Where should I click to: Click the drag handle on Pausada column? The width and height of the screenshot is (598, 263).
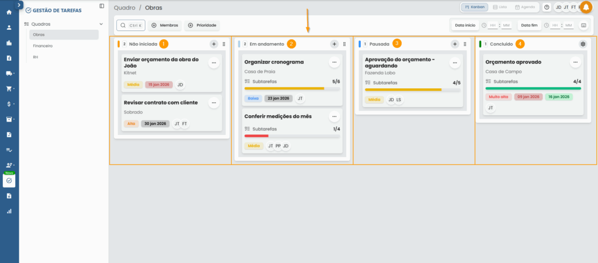tap(465, 44)
